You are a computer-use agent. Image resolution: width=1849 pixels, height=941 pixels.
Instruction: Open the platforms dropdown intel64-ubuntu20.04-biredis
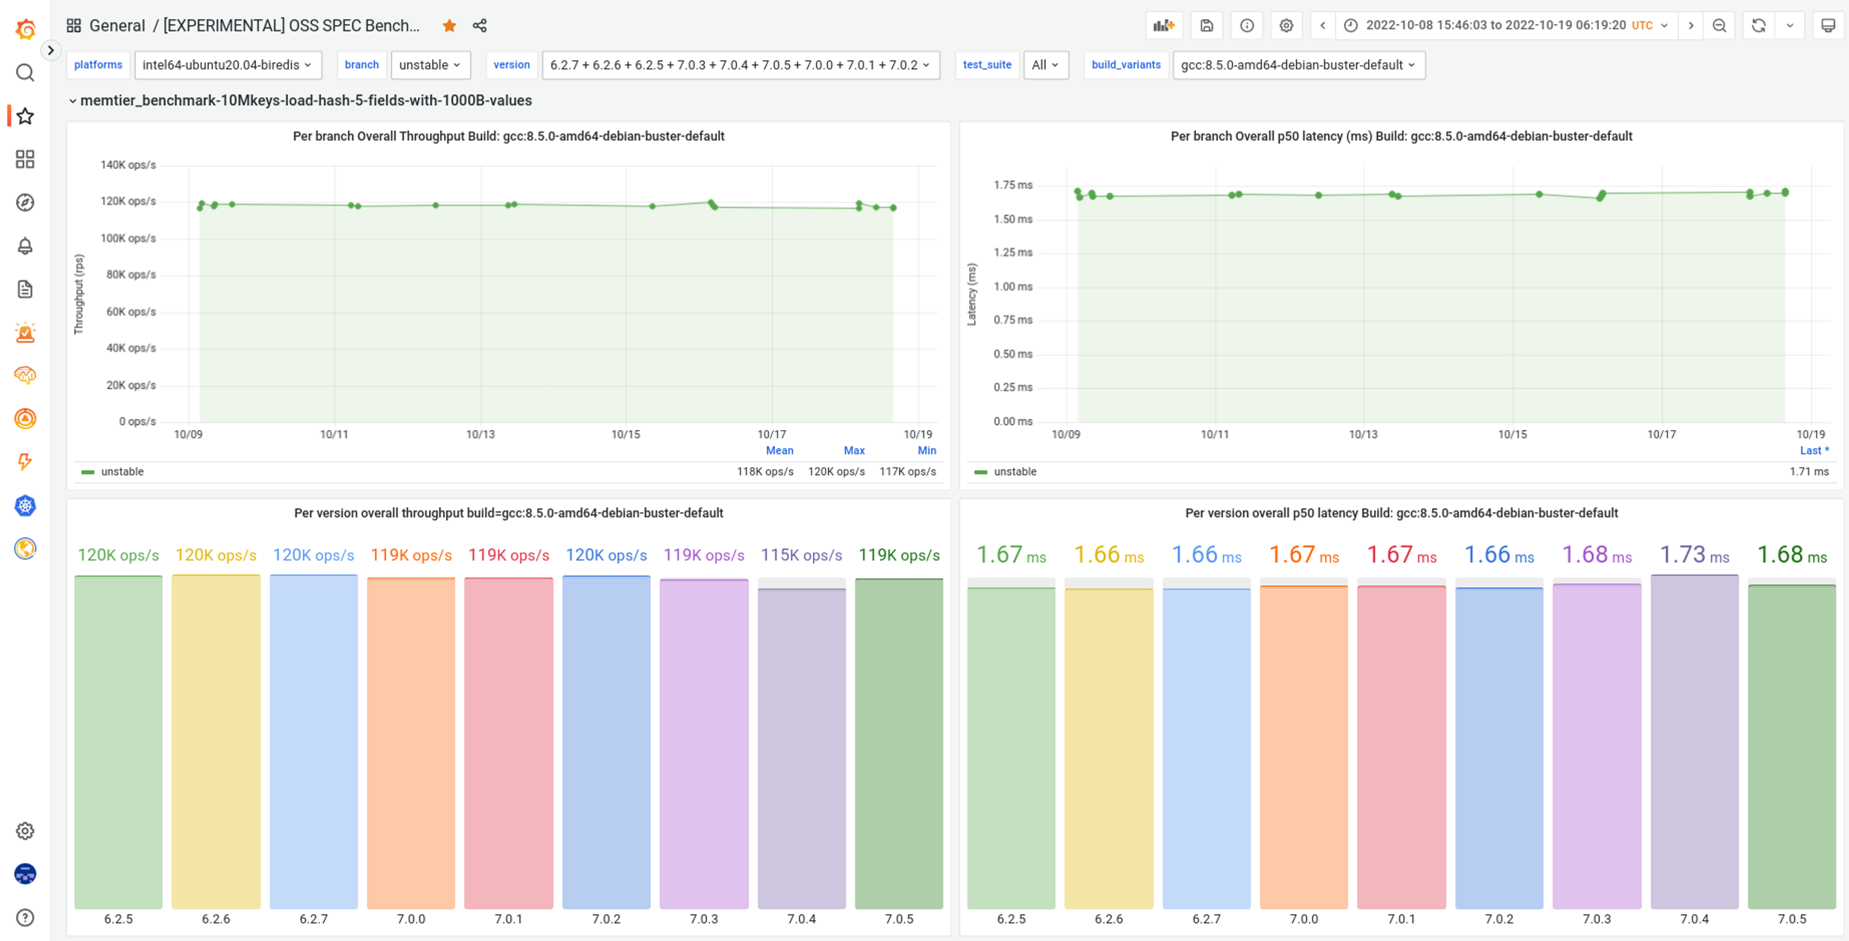click(227, 65)
